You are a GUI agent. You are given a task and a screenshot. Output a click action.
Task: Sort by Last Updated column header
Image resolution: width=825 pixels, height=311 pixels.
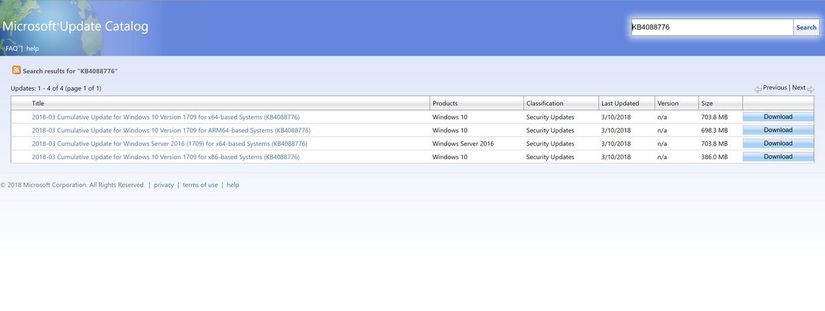click(x=620, y=104)
